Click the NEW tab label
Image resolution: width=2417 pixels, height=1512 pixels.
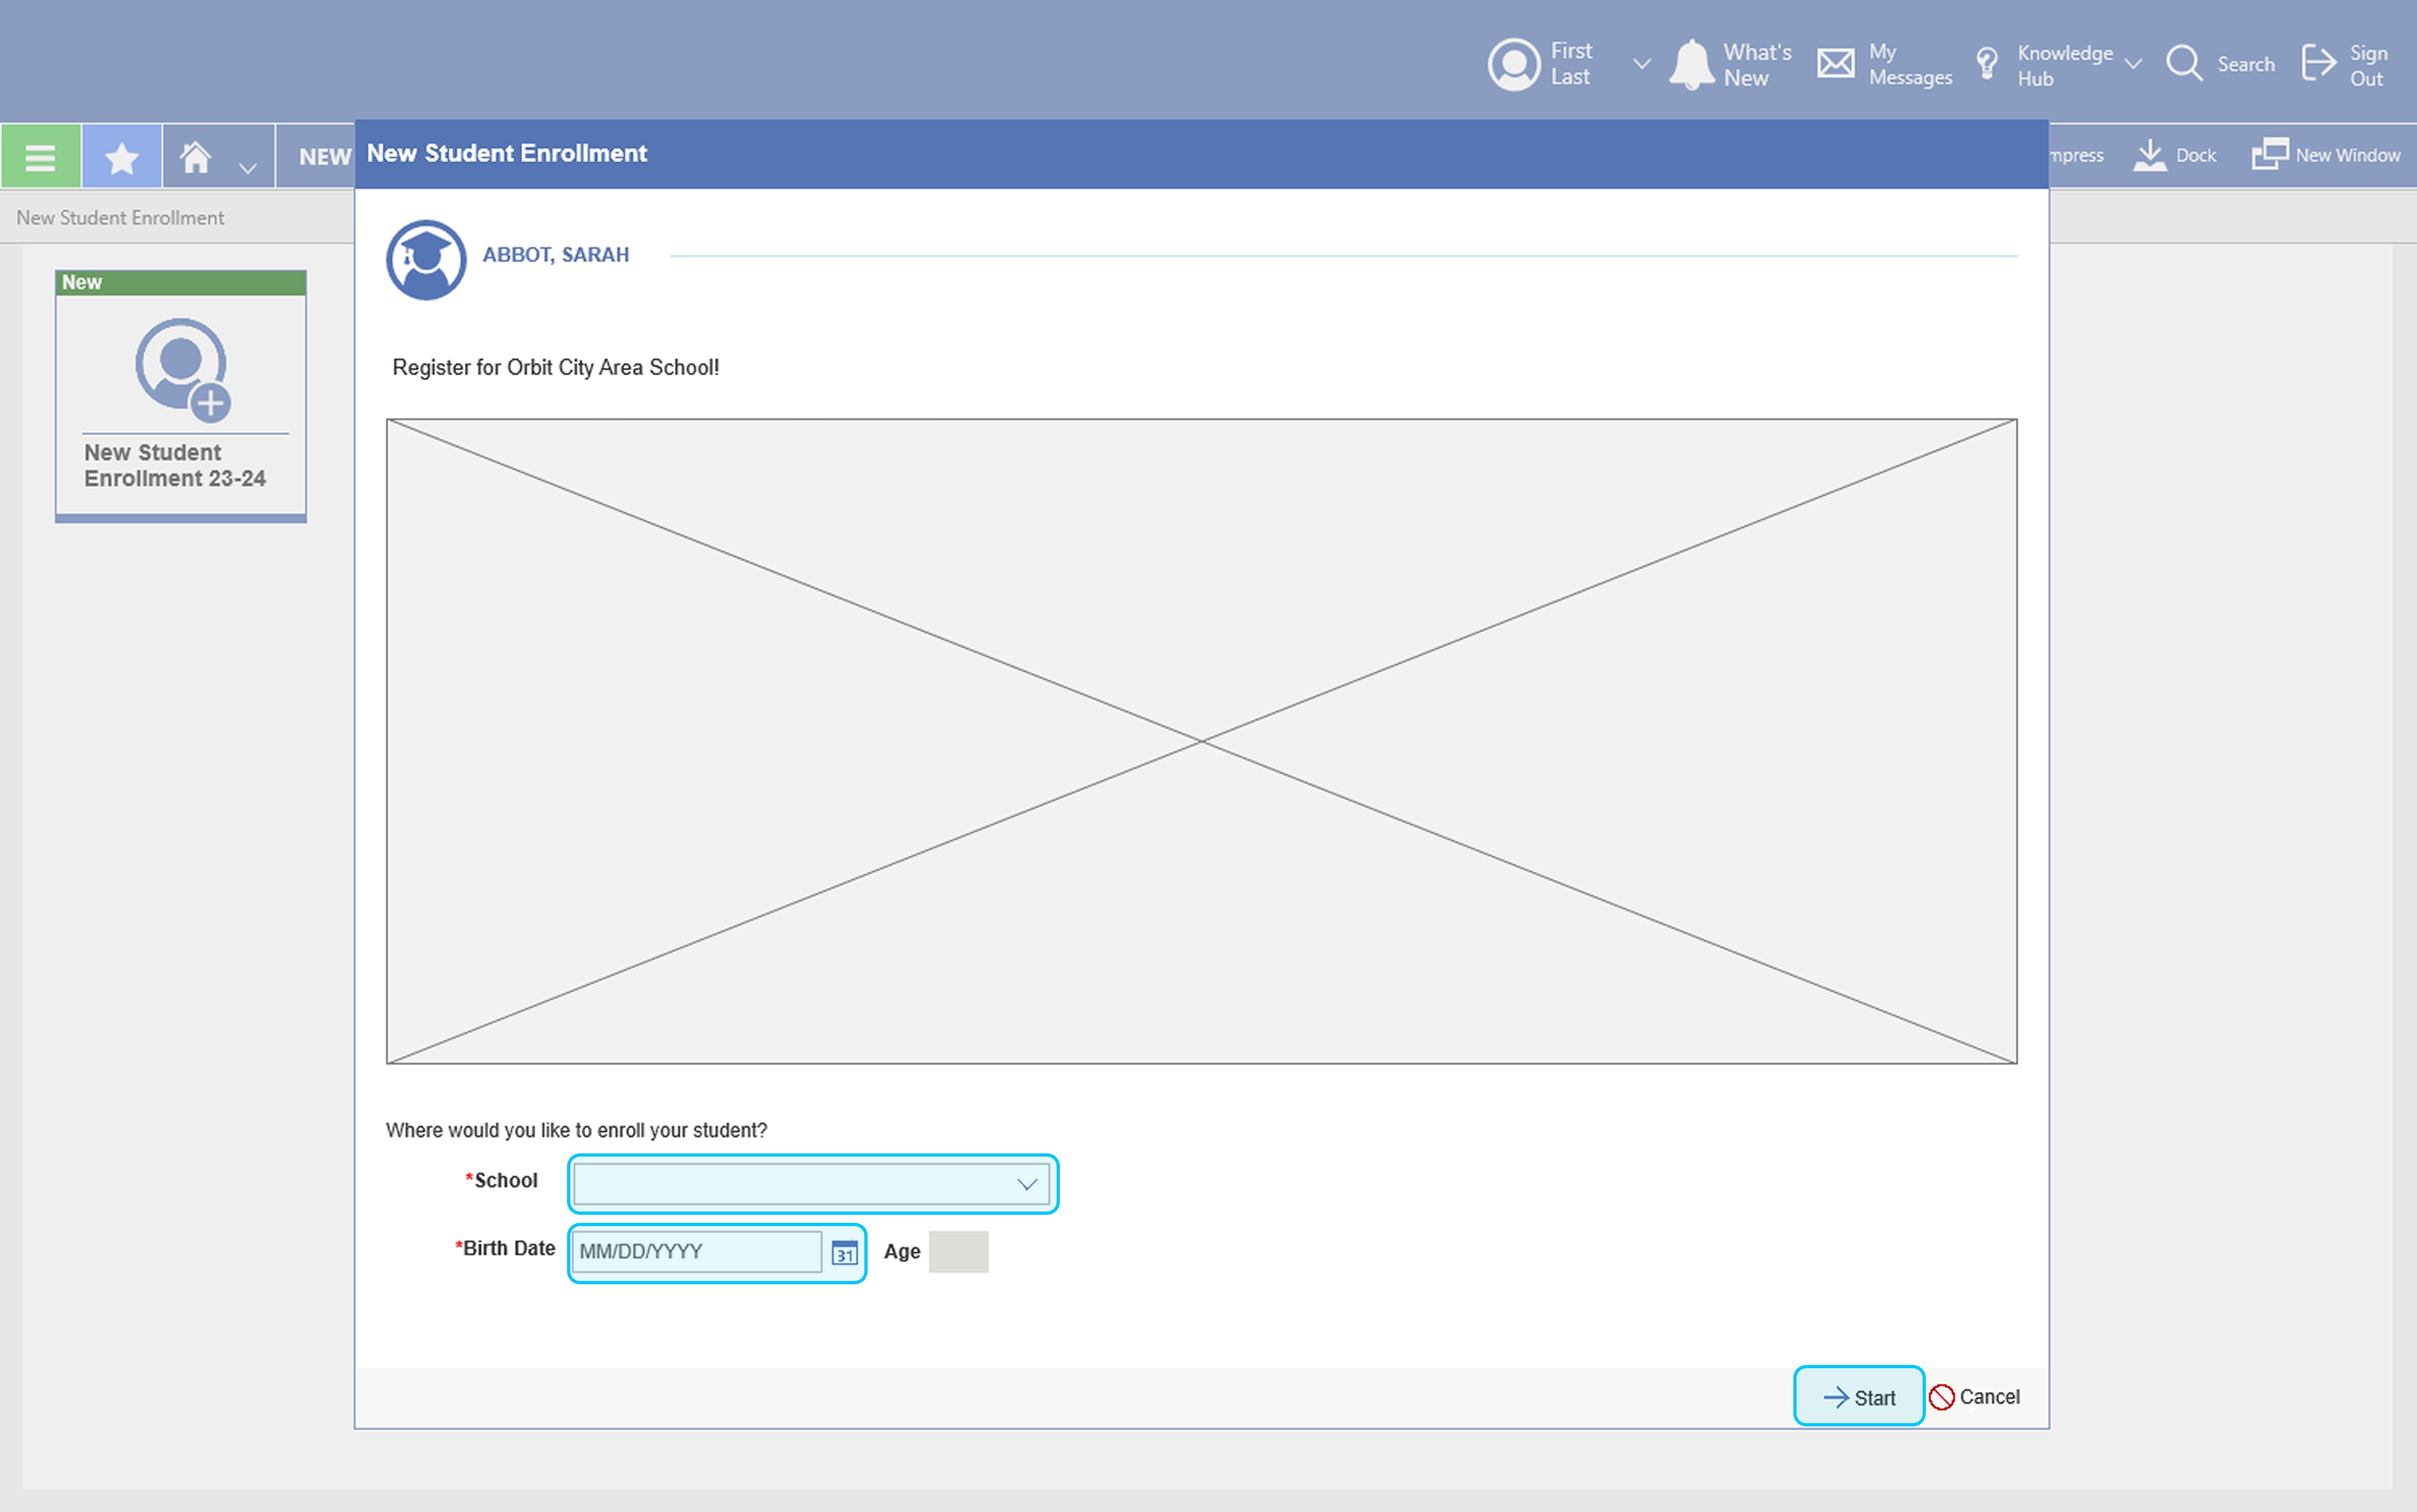click(x=325, y=157)
